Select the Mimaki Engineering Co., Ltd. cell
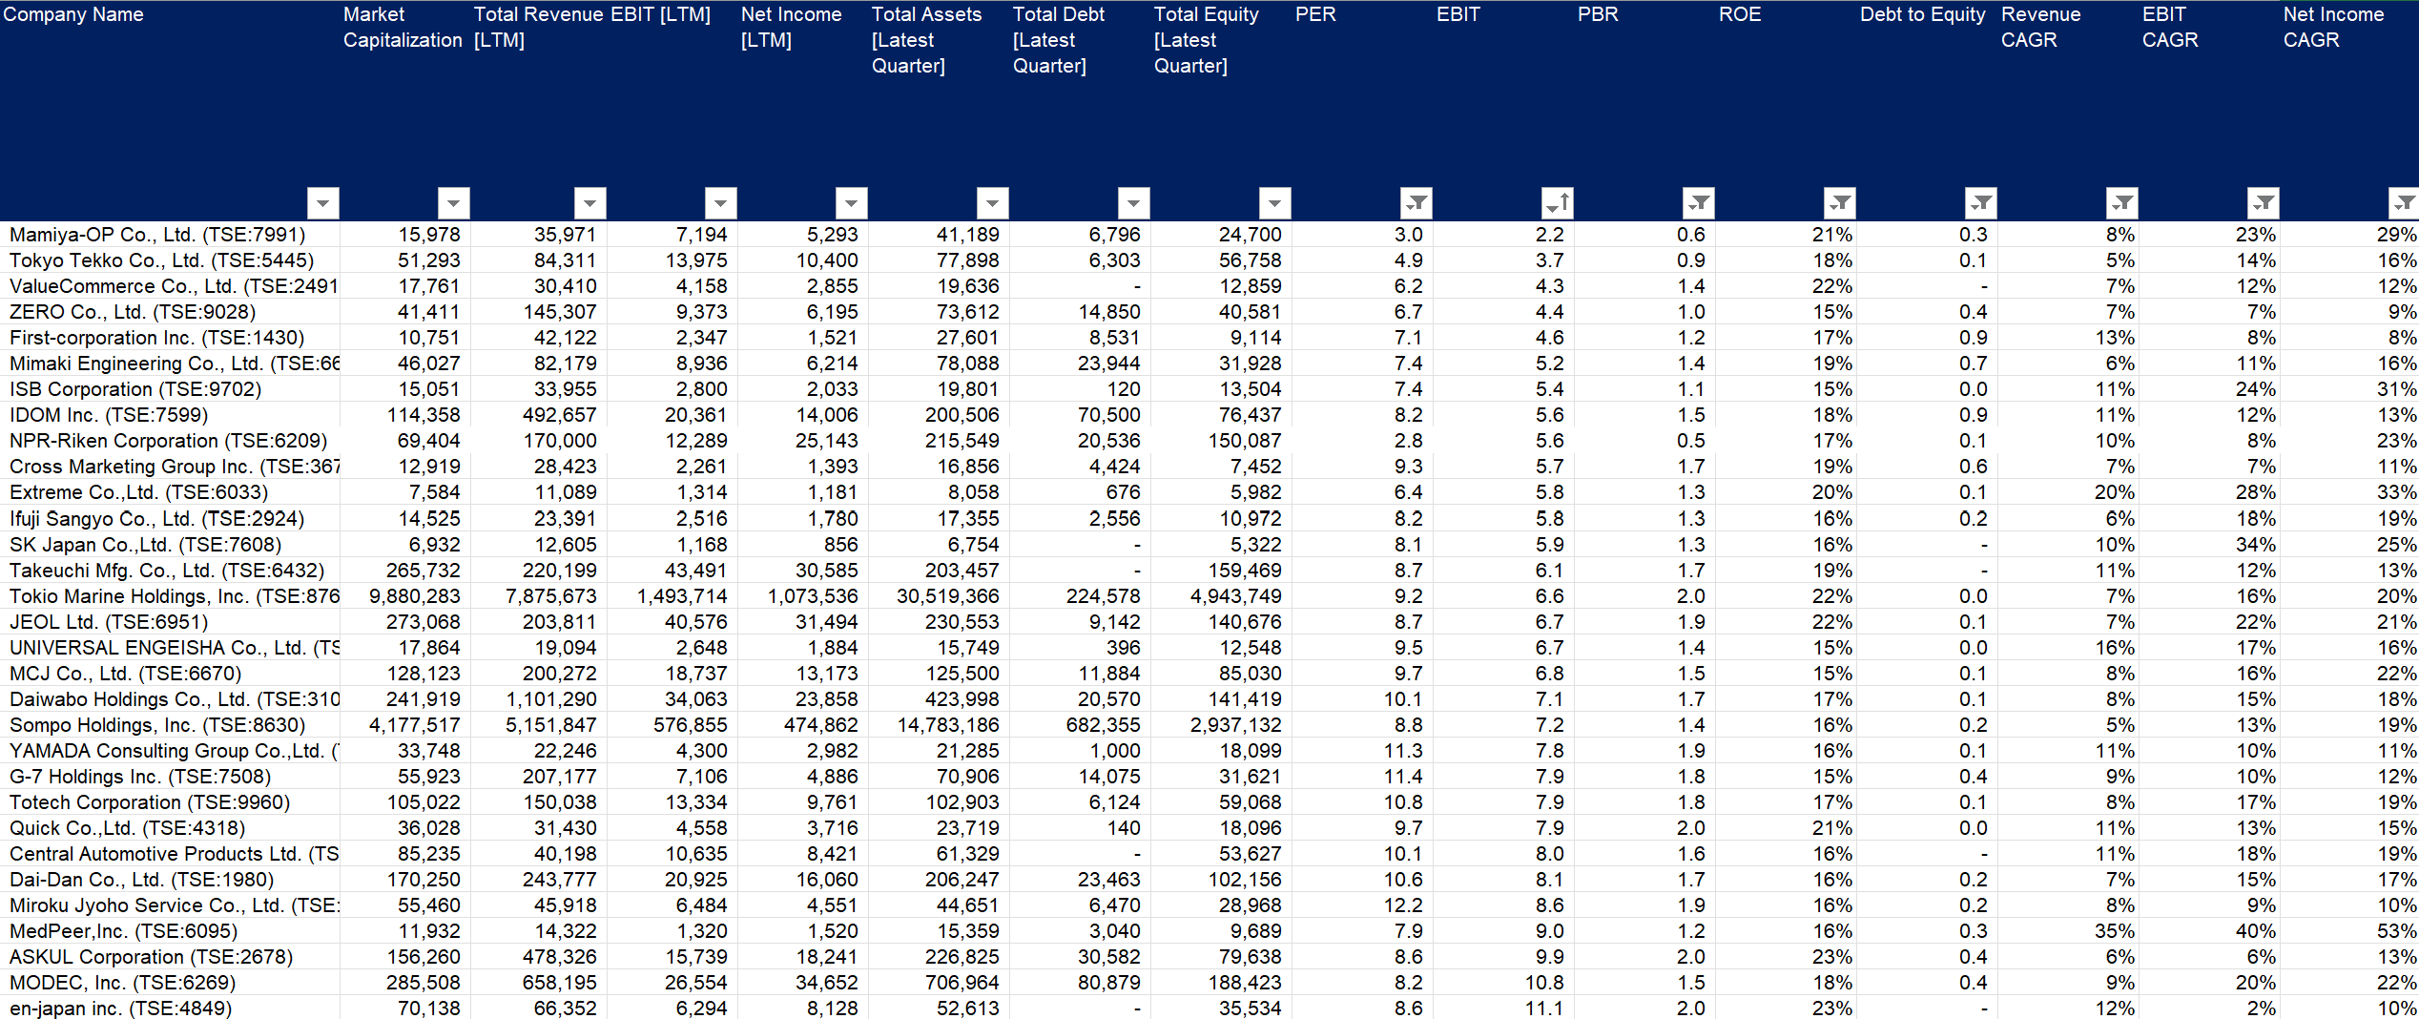The width and height of the screenshot is (2419, 1019). [171, 364]
